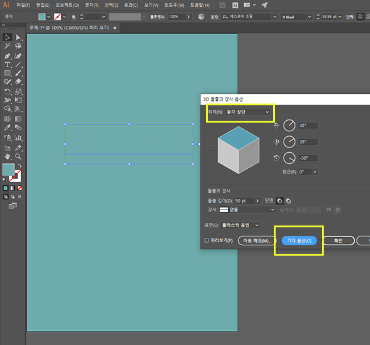Select the Shaper tool

(x=7, y=81)
